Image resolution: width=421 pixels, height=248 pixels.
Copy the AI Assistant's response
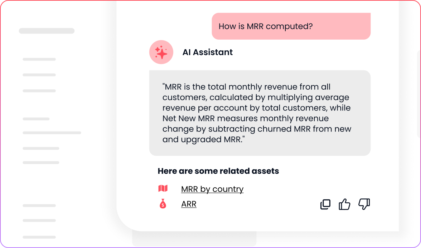click(x=325, y=204)
